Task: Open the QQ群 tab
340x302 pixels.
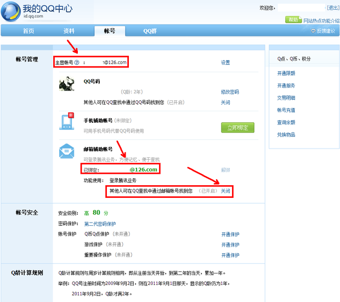Action: tap(151, 31)
